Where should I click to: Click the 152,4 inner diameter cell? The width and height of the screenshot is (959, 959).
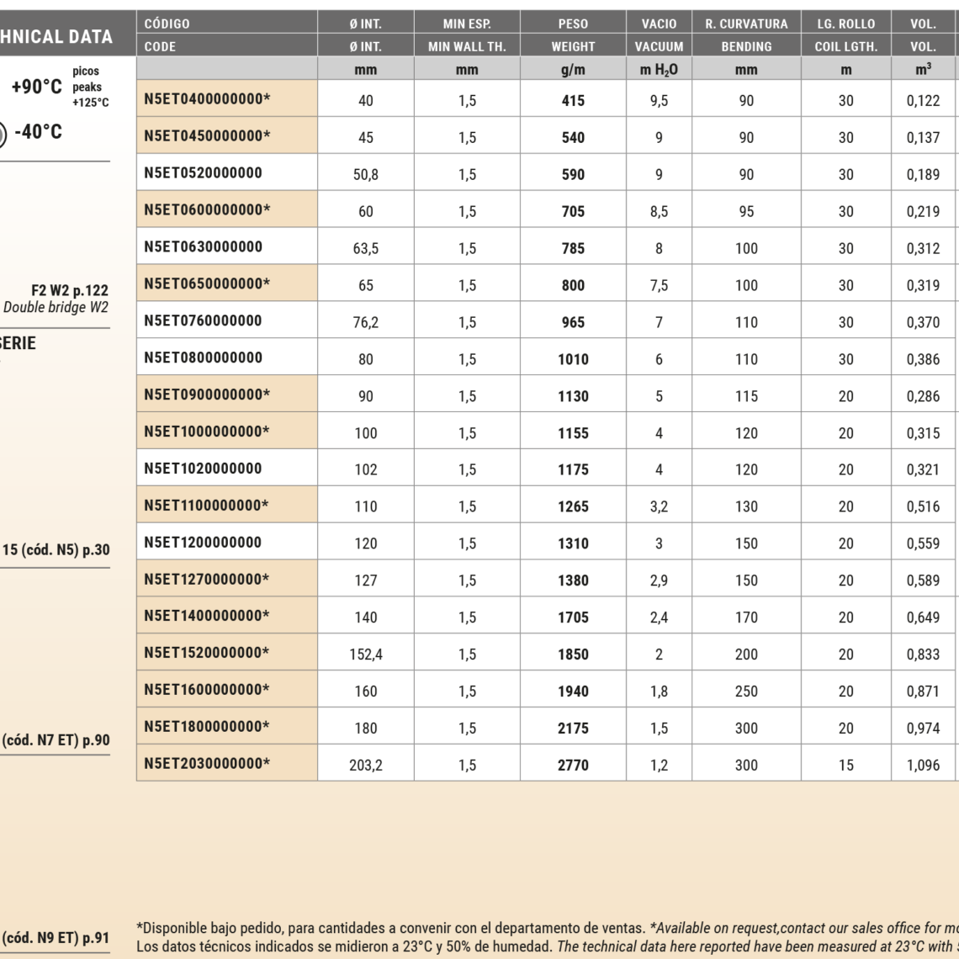(x=366, y=654)
